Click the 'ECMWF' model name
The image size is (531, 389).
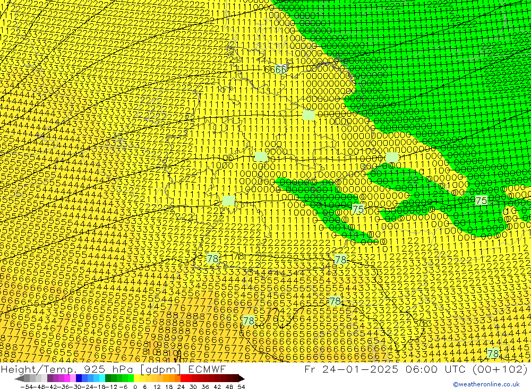click(207, 369)
